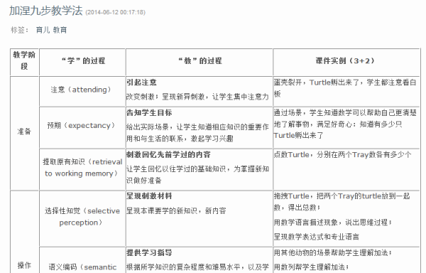
Task: Click the text 根据所学知识的复杂程度和难易水平
Action: point(183,267)
